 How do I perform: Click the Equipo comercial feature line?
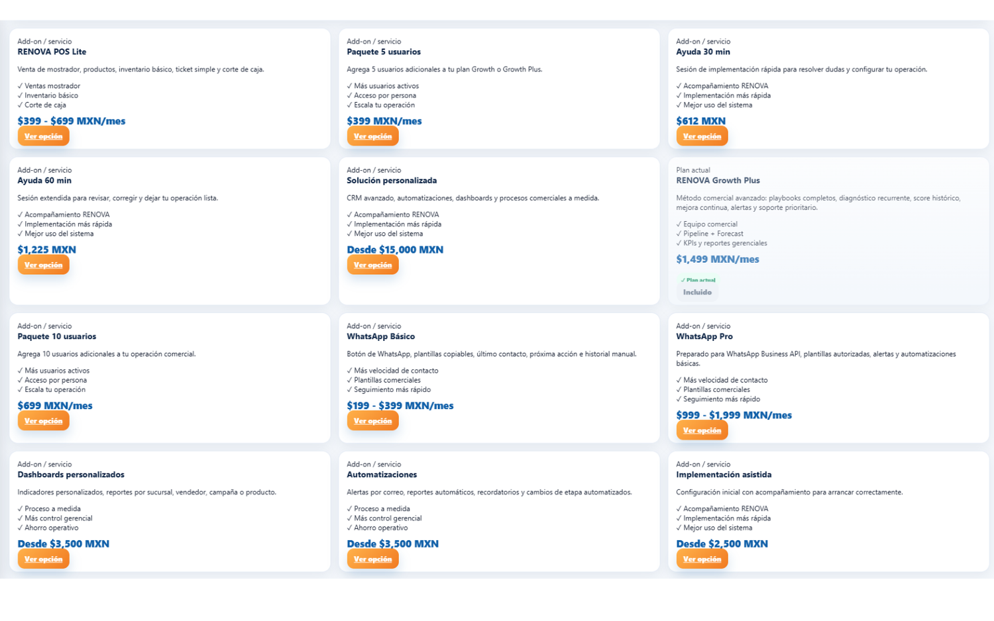tap(707, 224)
